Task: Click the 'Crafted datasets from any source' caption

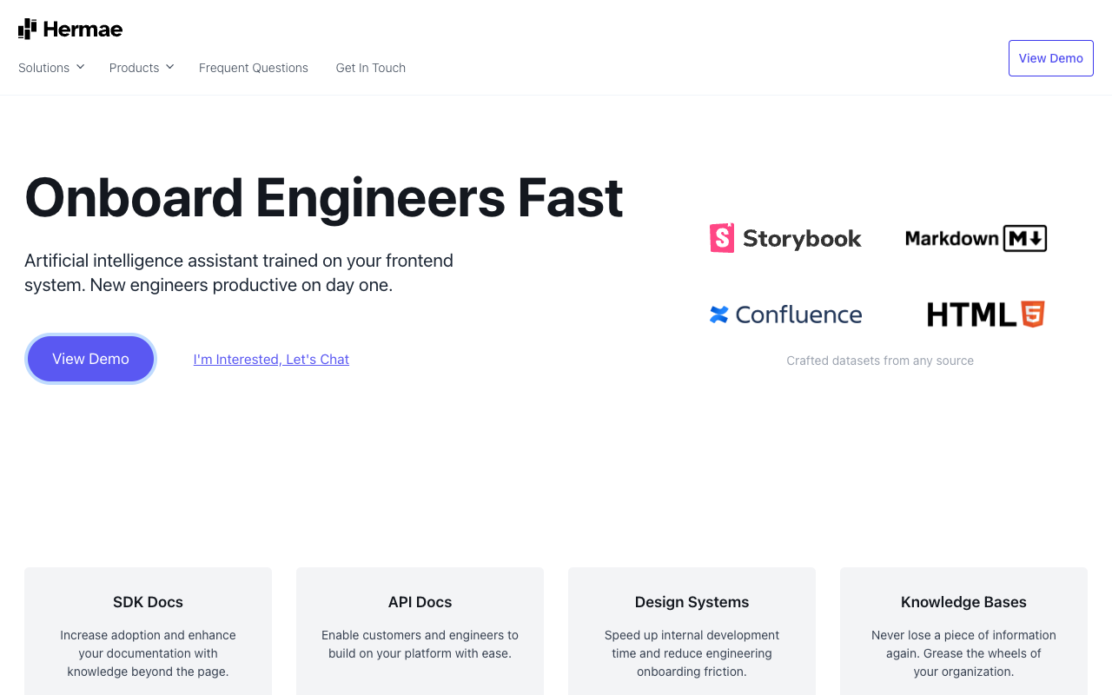Action: pos(880,361)
